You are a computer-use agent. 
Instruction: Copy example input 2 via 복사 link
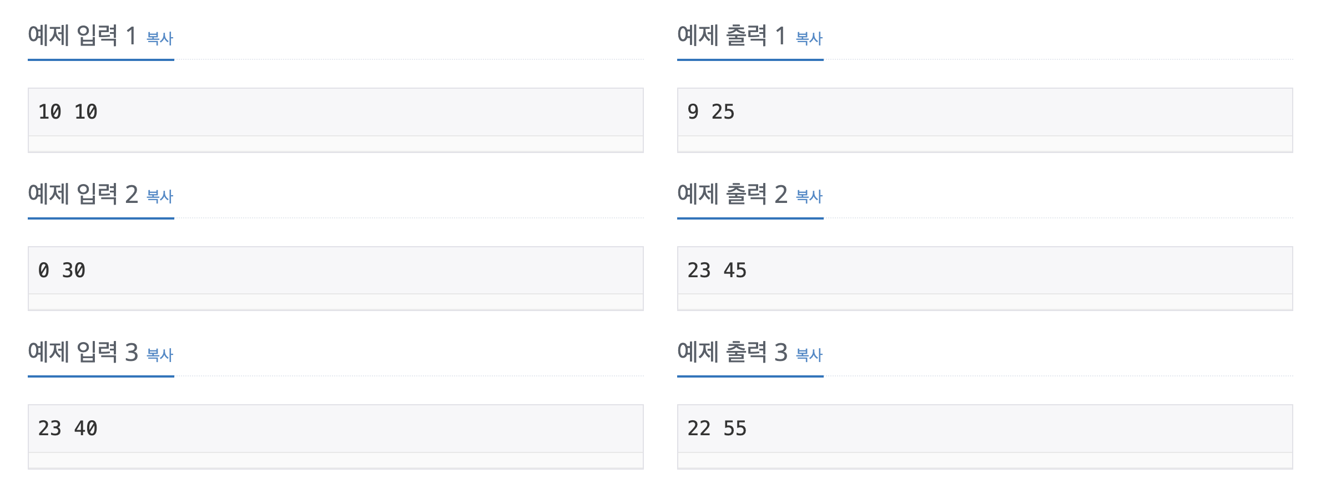pyautogui.click(x=160, y=196)
